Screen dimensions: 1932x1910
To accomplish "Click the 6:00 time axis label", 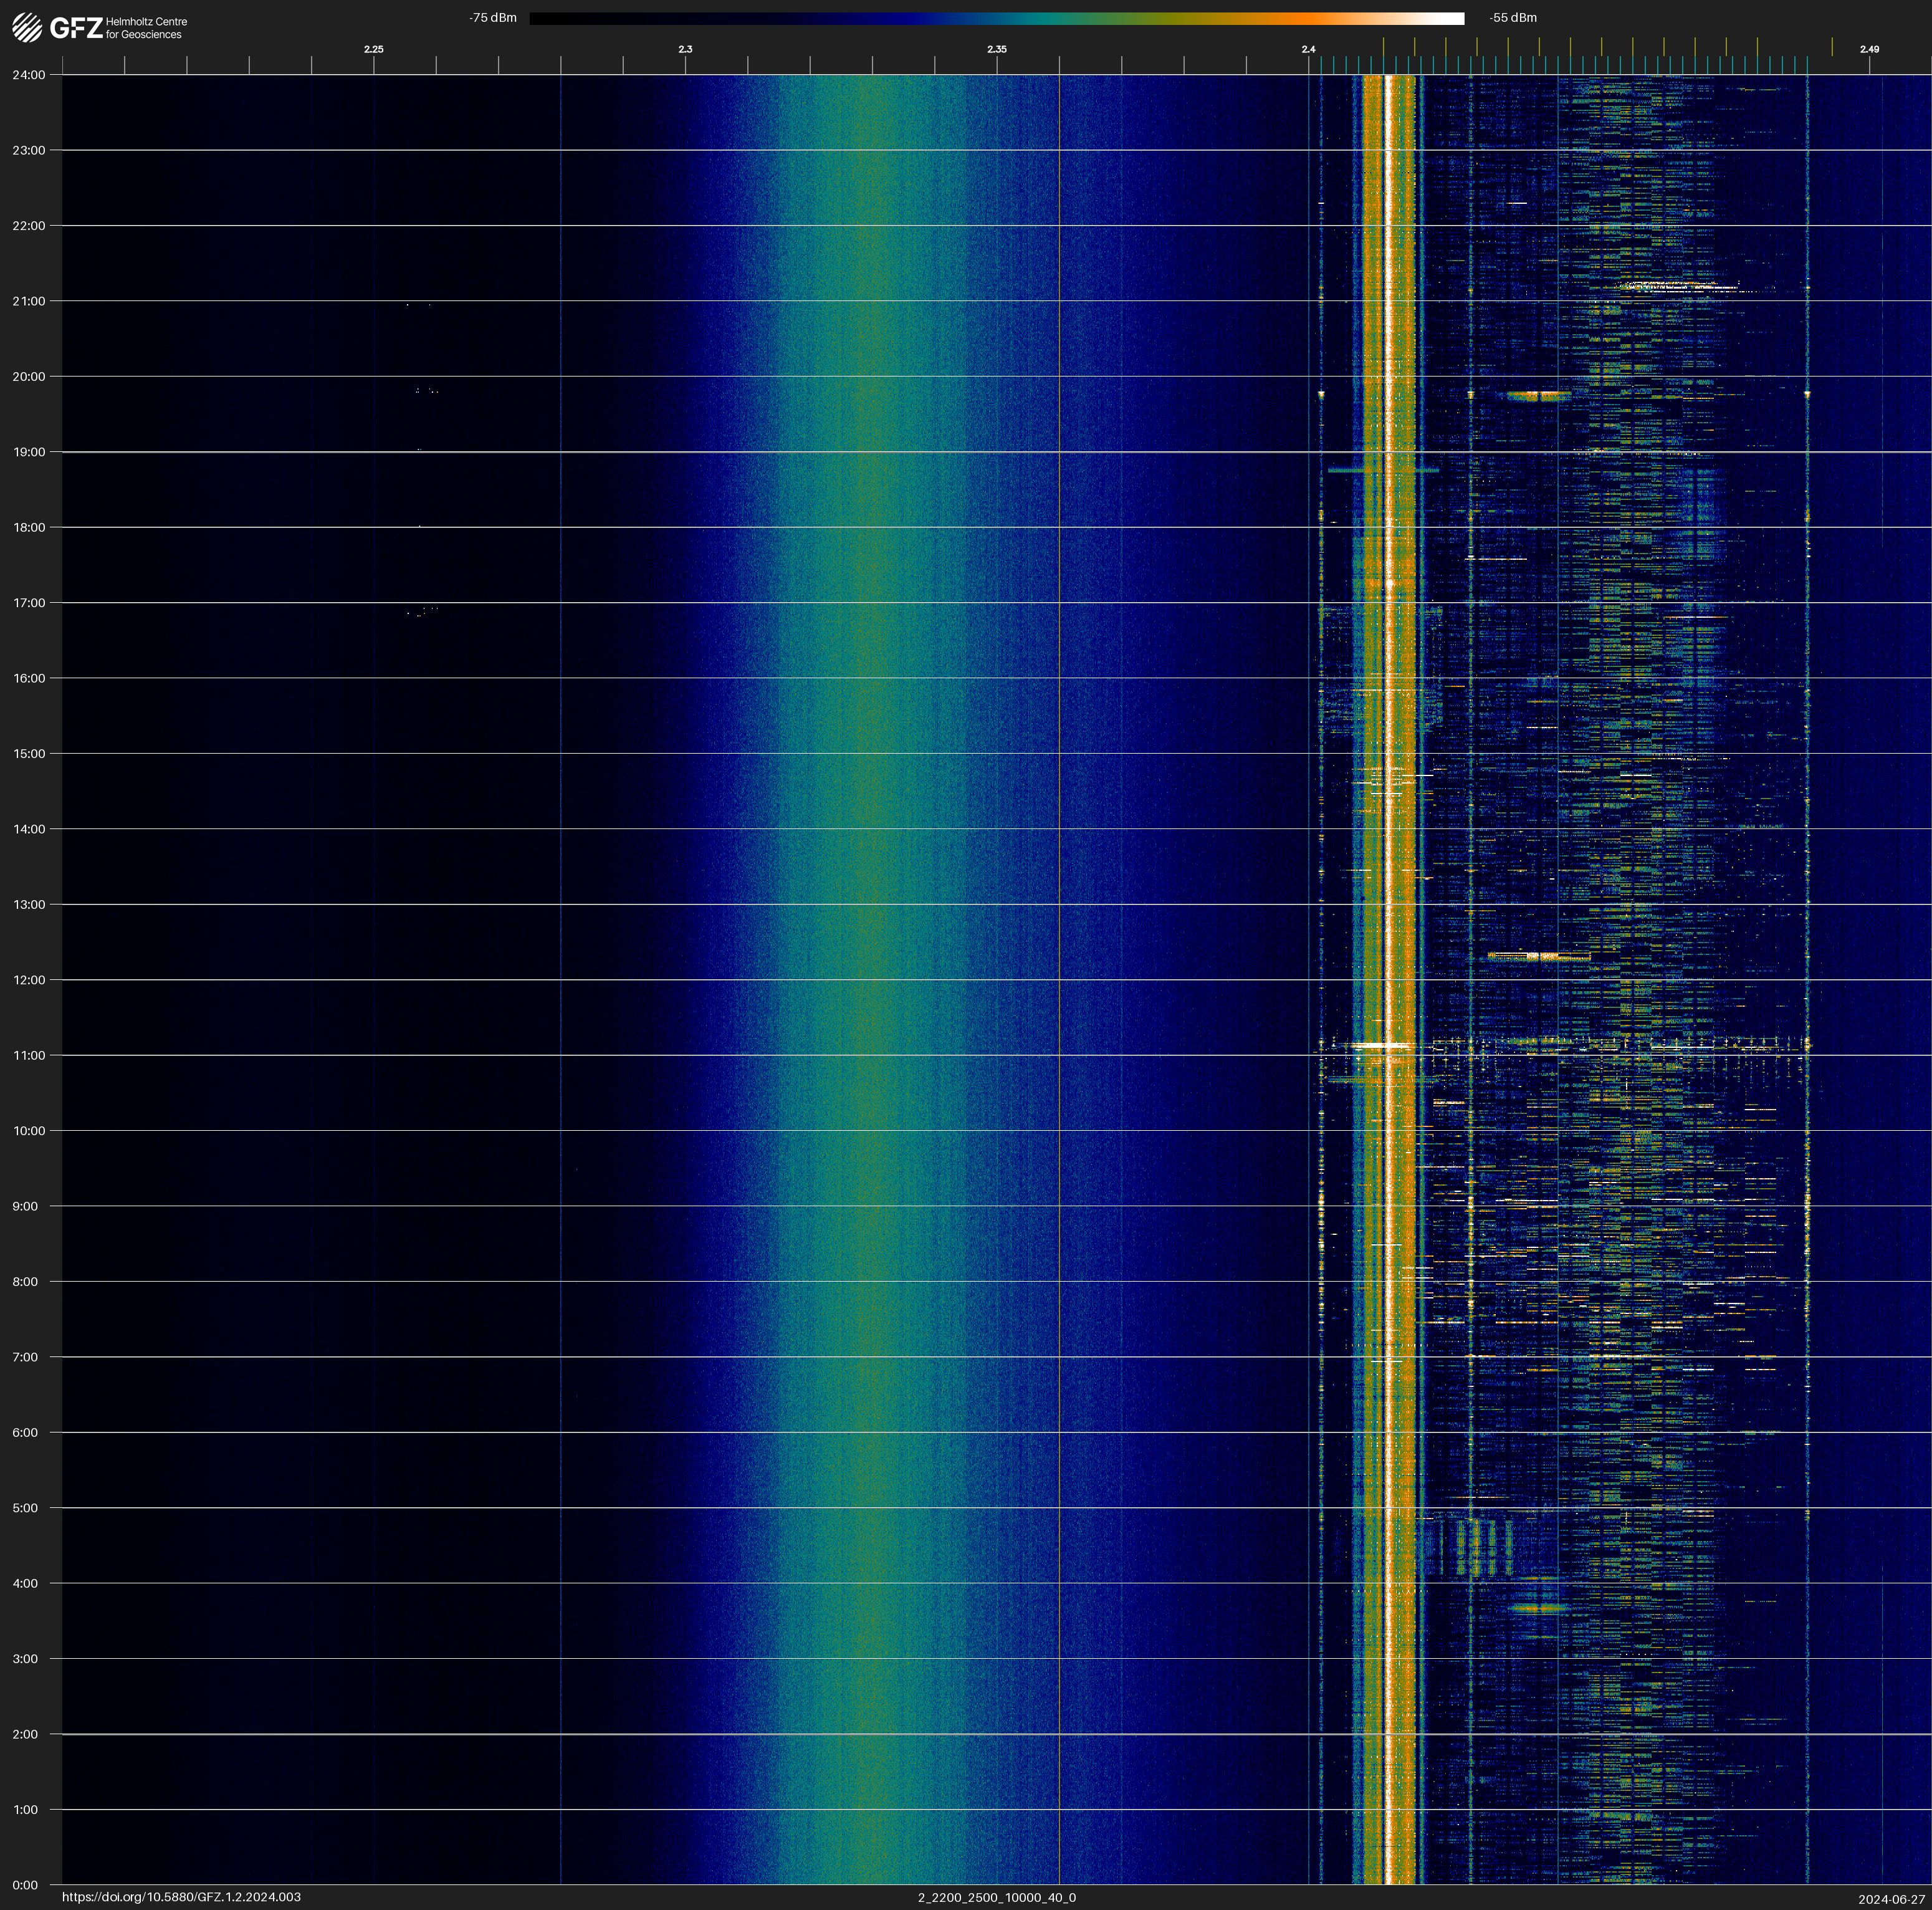I will (25, 1432).
